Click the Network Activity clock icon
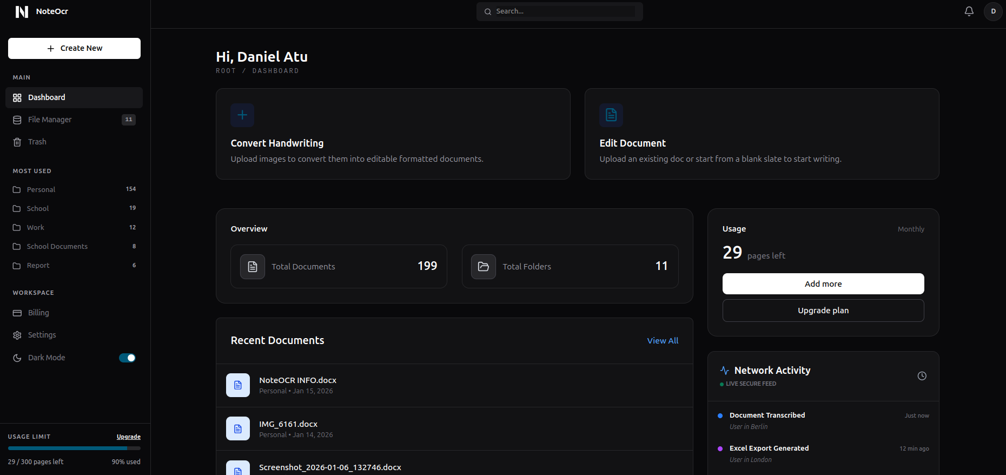This screenshot has height=475, width=1006. (x=922, y=376)
